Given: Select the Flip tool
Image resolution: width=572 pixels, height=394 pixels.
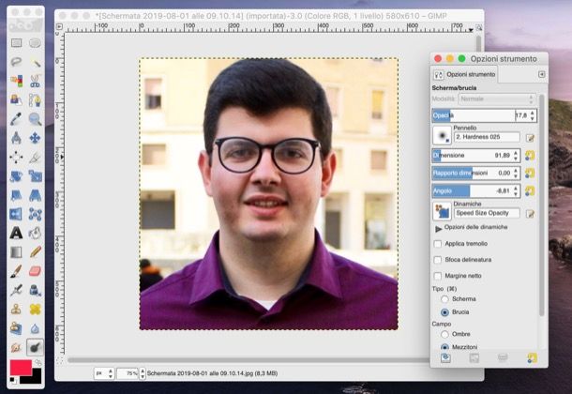Looking at the screenshot, I should click(16, 214).
